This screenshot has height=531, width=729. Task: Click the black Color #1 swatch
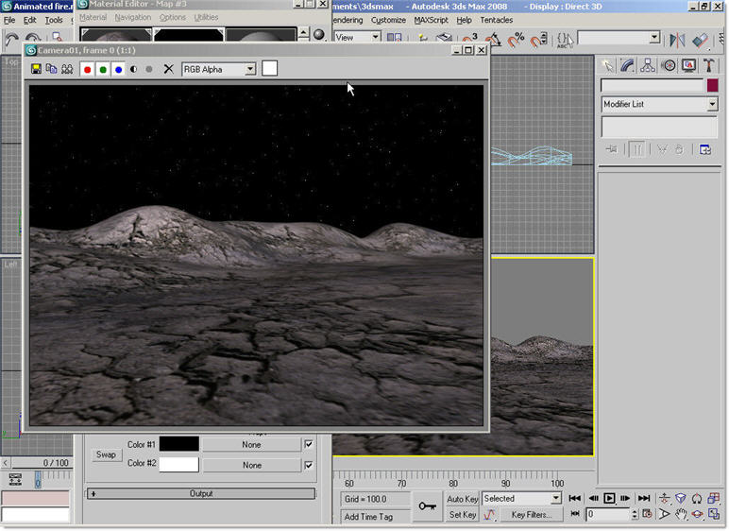[178, 444]
